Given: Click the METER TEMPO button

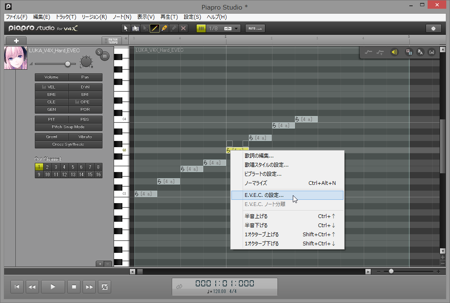Looking at the screenshot, I should coord(112,41).
